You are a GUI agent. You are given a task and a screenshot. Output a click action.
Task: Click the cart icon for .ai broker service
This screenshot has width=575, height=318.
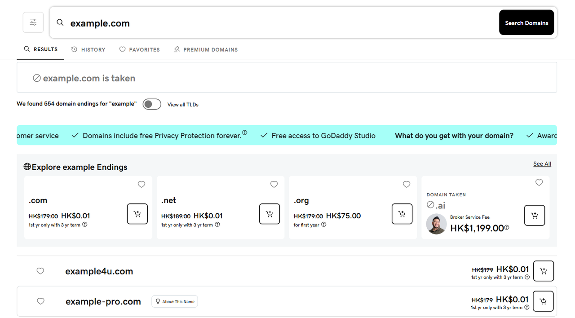tap(535, 216)
